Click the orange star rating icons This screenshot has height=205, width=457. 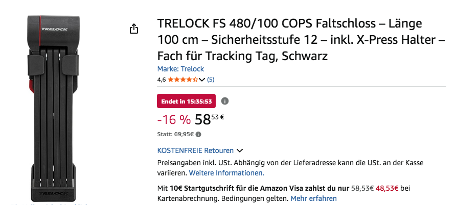182,80
